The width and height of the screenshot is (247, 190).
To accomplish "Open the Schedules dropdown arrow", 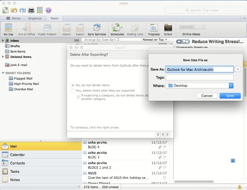I will [122, 27].
